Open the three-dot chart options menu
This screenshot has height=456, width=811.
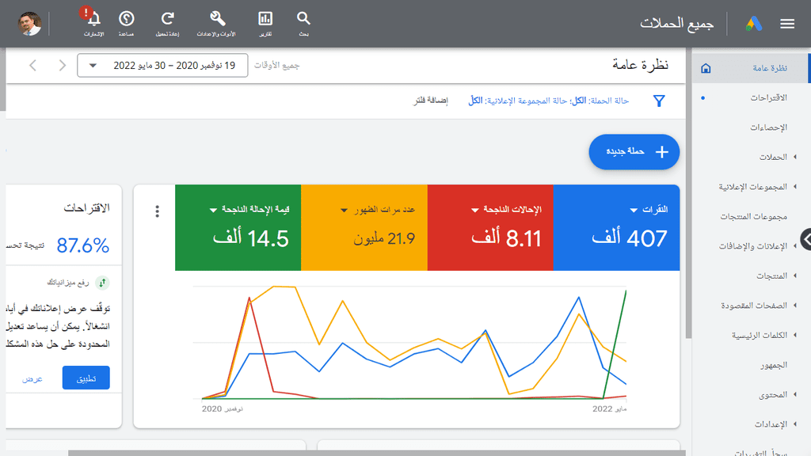[x=158, y=211]
